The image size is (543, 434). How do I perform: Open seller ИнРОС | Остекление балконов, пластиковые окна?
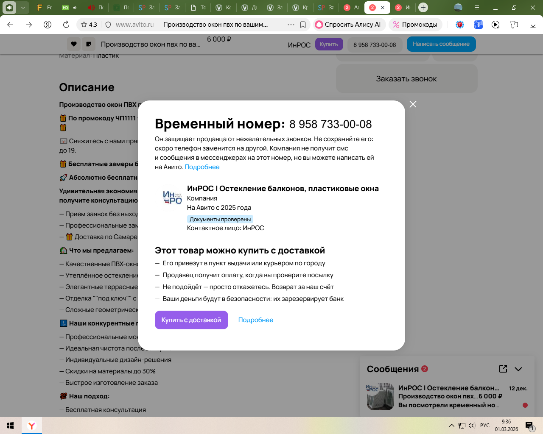[283, 189]
